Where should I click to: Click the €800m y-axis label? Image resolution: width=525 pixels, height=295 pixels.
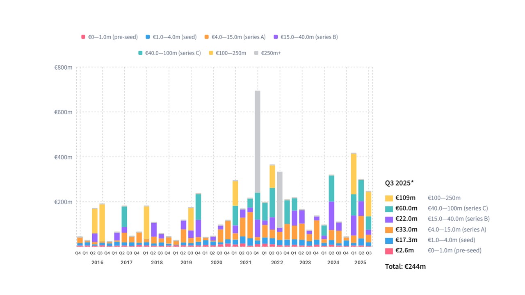[63, 67]
